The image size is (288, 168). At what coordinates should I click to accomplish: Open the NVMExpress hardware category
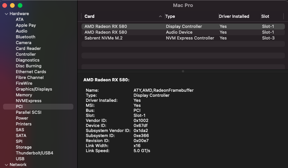point(29,101)
